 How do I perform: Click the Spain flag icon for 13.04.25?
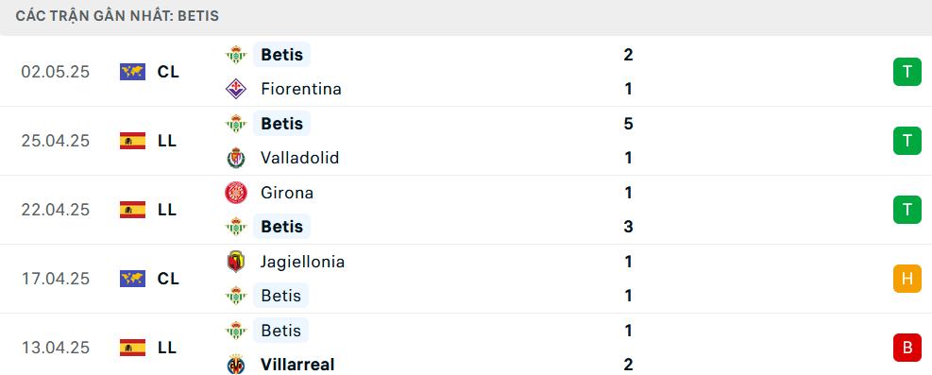pyautogui.click(x=132, y=348)
